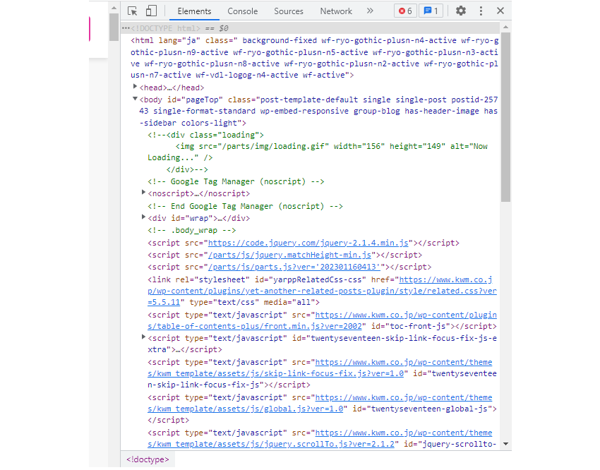Viewport: 600px width, 470px height.
Task: Open the related.css stylesheet link
Action: tap(322, 291)
